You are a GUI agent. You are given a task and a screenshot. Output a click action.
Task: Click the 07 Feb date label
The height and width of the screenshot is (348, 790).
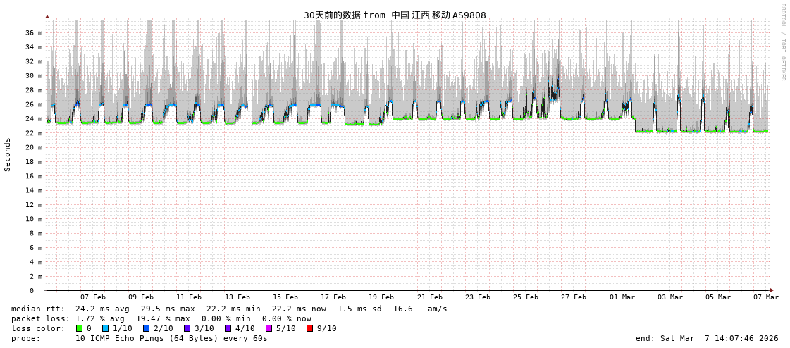point(93,297)
